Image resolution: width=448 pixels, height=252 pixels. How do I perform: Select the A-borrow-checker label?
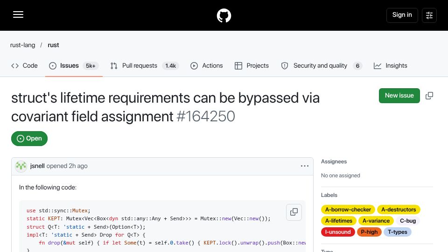click(x=348, y=210)
